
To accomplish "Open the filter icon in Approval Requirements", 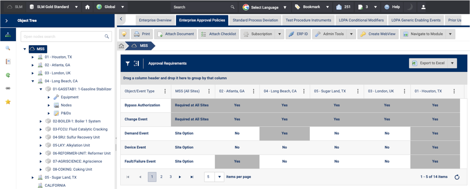I will pos(128,63).
